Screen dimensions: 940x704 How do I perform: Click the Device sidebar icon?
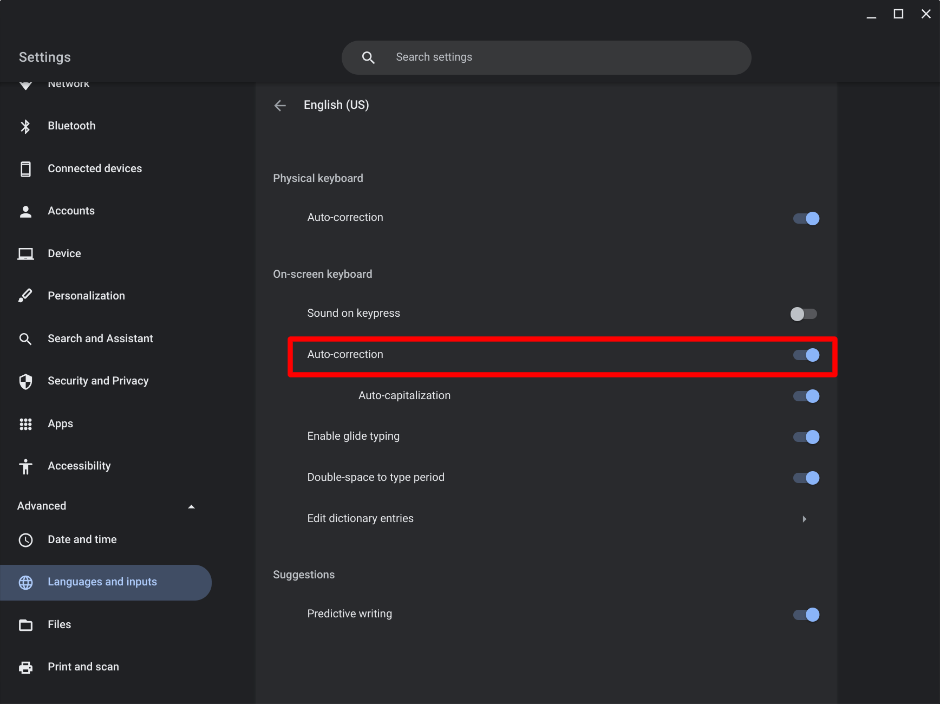[x=25, y=253]
